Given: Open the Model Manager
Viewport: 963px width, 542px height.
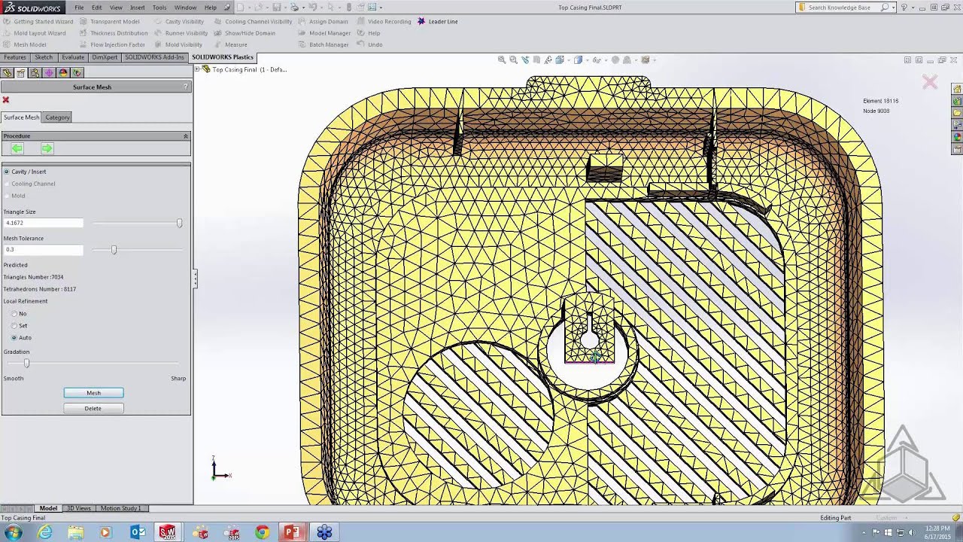Looking at the screenshot, I should pos(325,33).
